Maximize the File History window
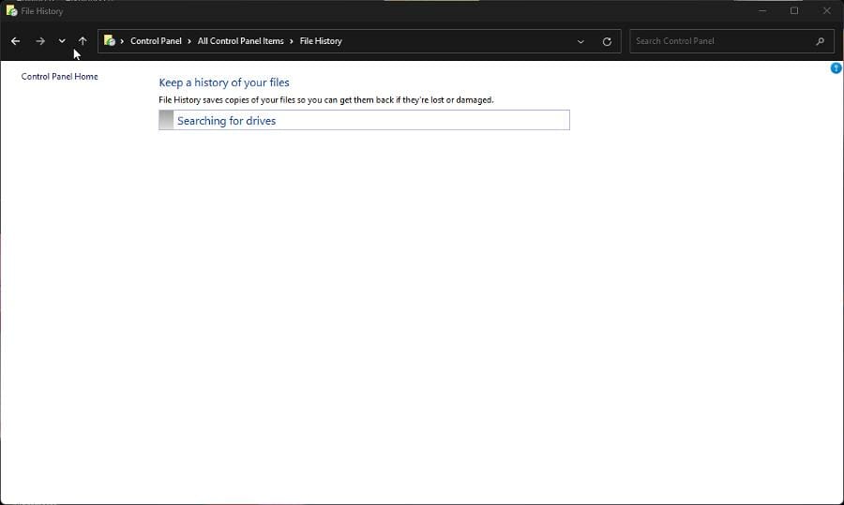 (x=794, y=10)
